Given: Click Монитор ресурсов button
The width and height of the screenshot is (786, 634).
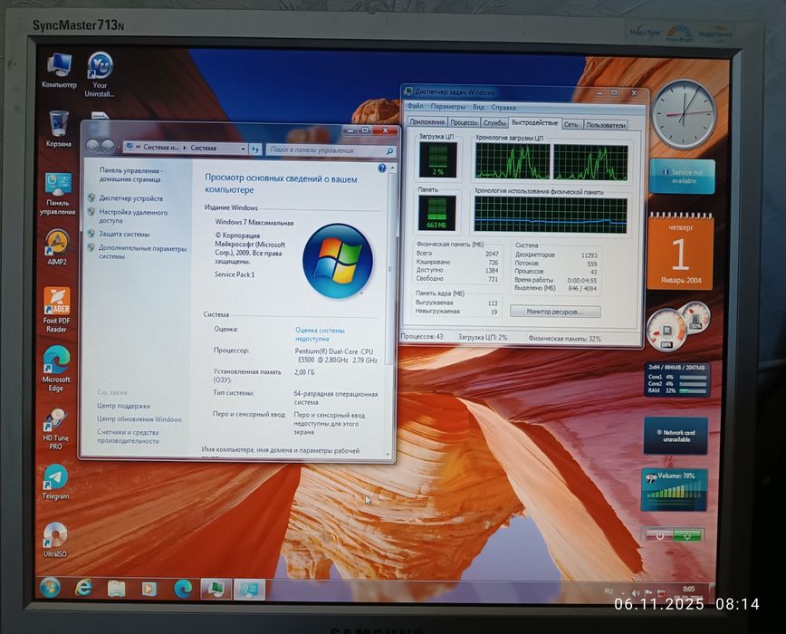Looking at the screenshot, I should click(555, 312).
